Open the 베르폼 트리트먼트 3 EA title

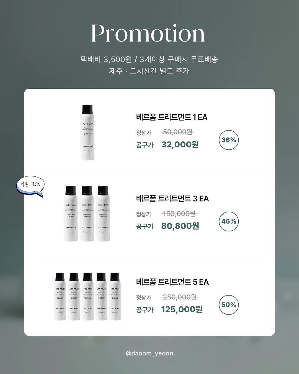(172, 199)
